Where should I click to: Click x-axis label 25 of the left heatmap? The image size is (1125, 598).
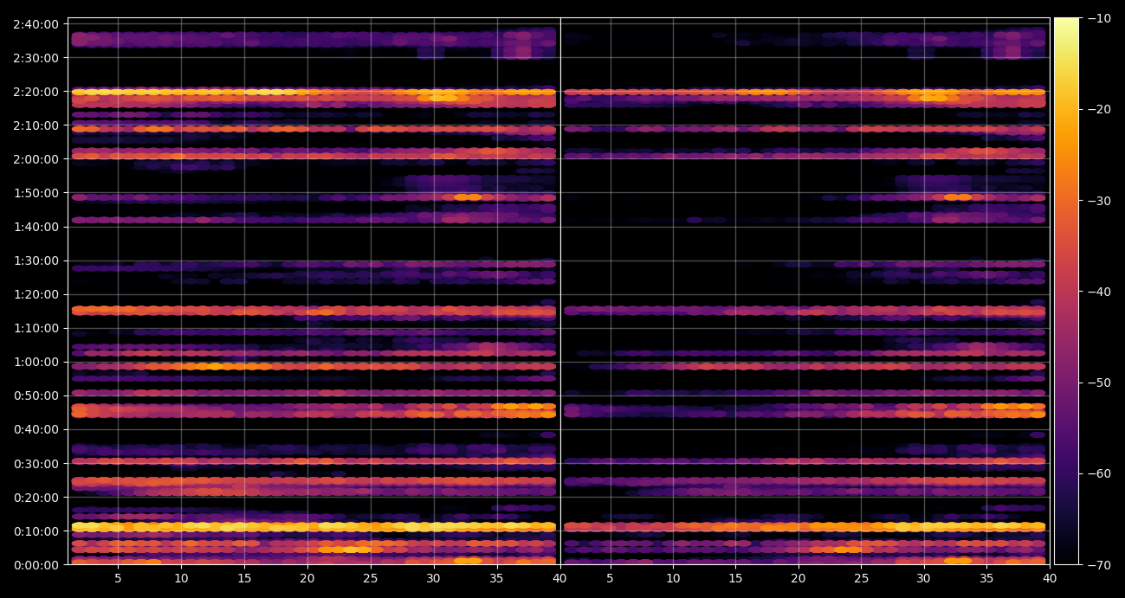tap(371, 579)
